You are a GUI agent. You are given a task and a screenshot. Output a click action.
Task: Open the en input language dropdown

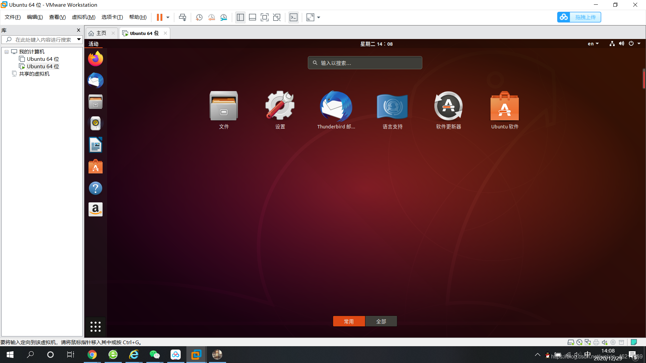(x=593, y=44)
